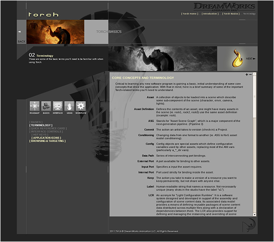Open the Workflow gear icon
This screenshot has height=242, width=274.
coord(81,106)
